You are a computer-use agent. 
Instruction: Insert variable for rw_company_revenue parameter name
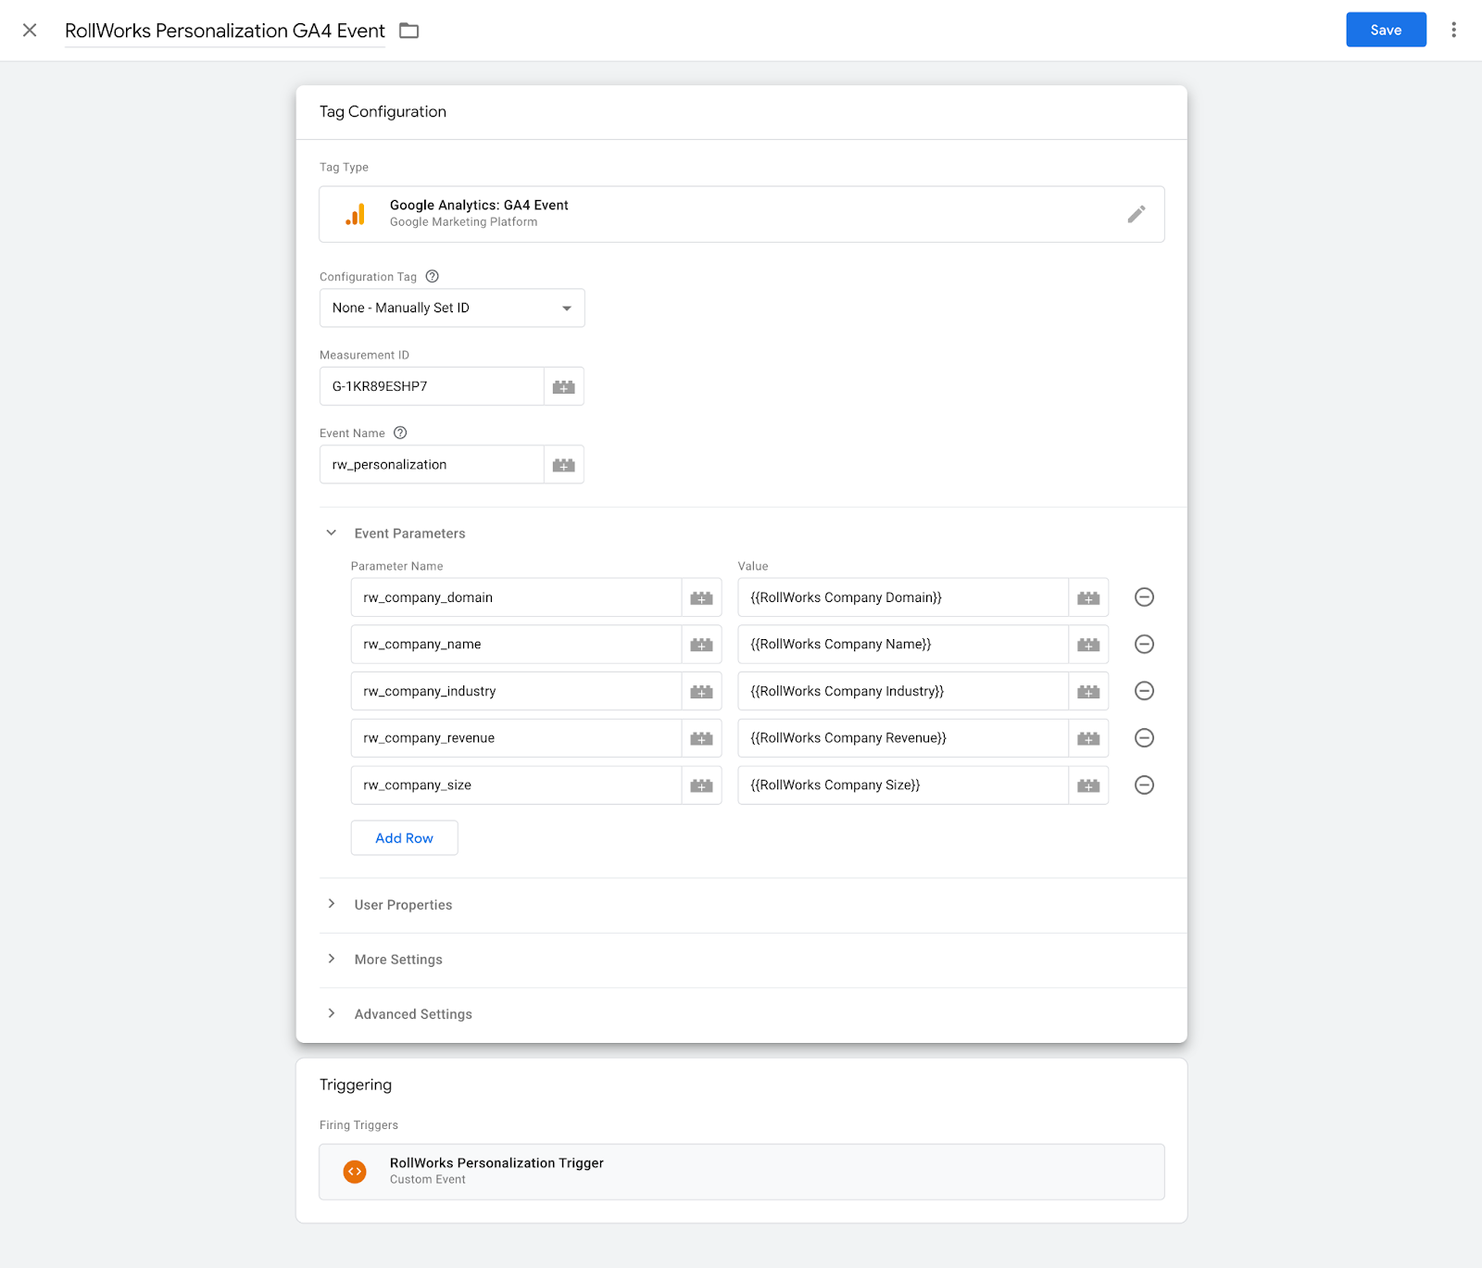[x=702, y=738]
